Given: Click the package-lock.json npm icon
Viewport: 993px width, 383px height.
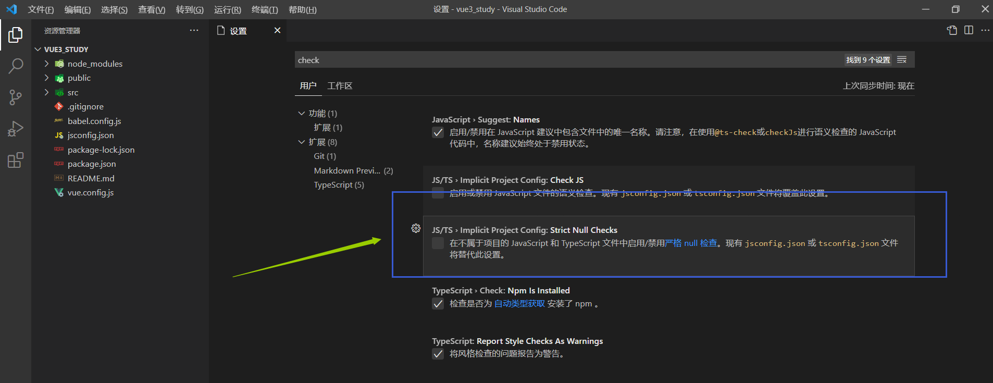Looking at the screenshot, I should (x=59, y=150).
